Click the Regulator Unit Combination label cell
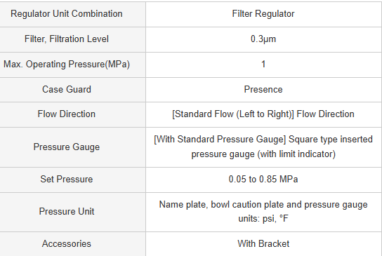The height and width of the screenshot is (256, 382). [x=72, y=14]
